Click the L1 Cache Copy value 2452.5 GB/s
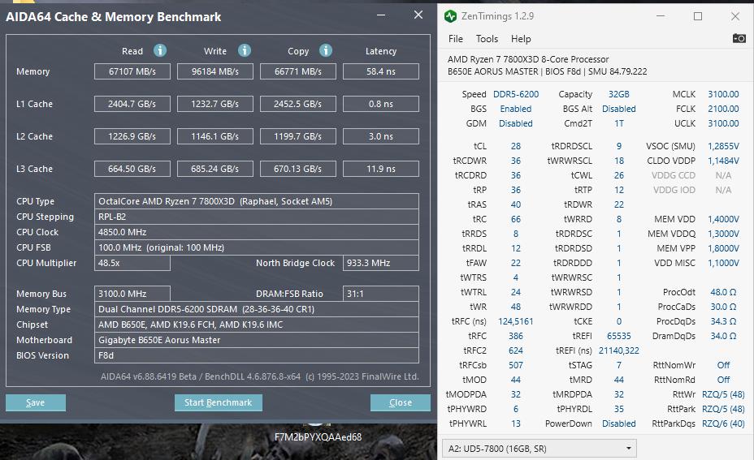The width and height of the screenshot is (754, 460). [297, 104]
